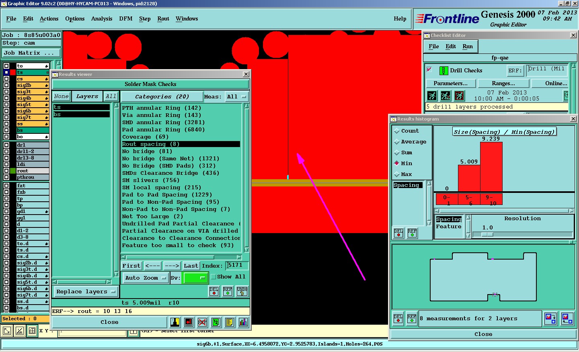The height and width of the screenshot is (352, 579).
Task: Click histogram-to-layer arrow-down icon
Action: tap(550, 319)
